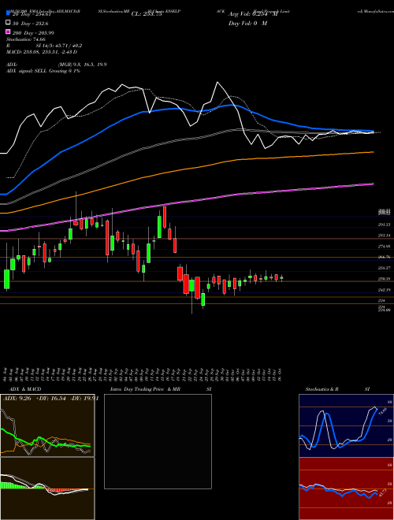
Task: Click the Intra Day Trading Price title
Action: [161, 389]
